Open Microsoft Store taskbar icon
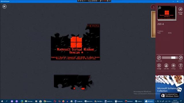Image resolution: width=184 pixels, height=103 pixels. (x=41, y=101)
